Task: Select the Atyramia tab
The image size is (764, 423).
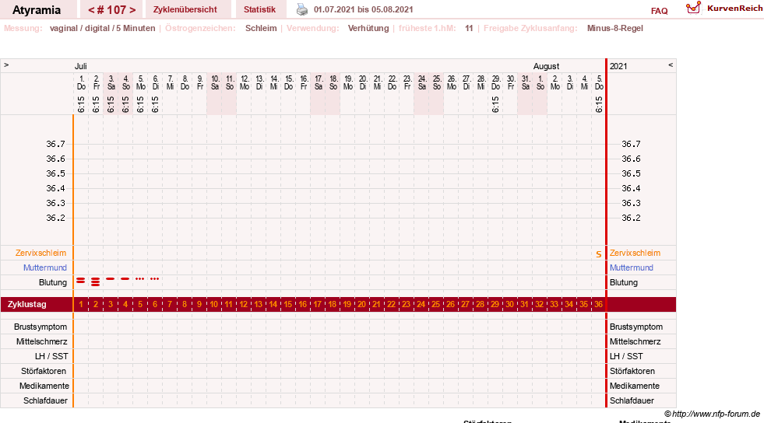Action: (37, 10)
